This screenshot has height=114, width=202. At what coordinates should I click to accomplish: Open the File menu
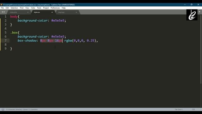point(2,8)
